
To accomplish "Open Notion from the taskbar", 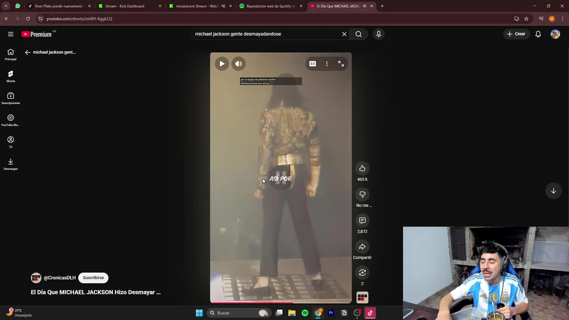I will [x=344, y=313].
